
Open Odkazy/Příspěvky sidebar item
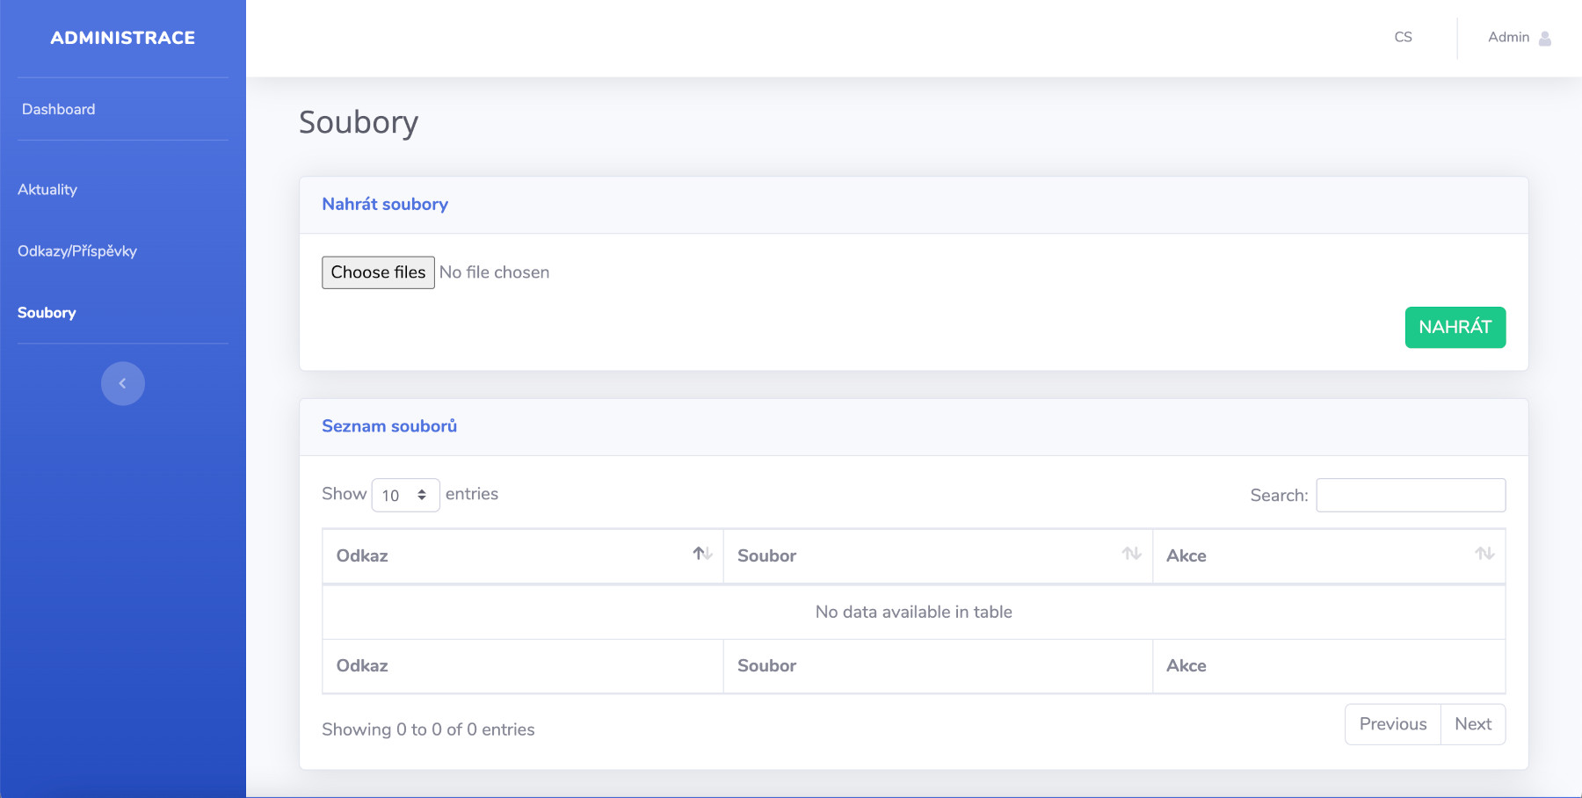click(x=77, y=251)
